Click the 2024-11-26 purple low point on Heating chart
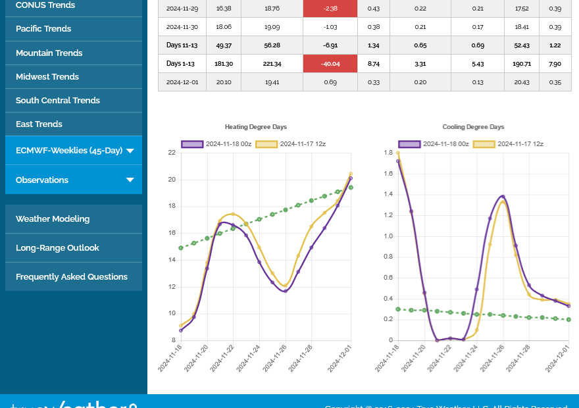This screenshot has width=579, height=408. tap(286, 291)
